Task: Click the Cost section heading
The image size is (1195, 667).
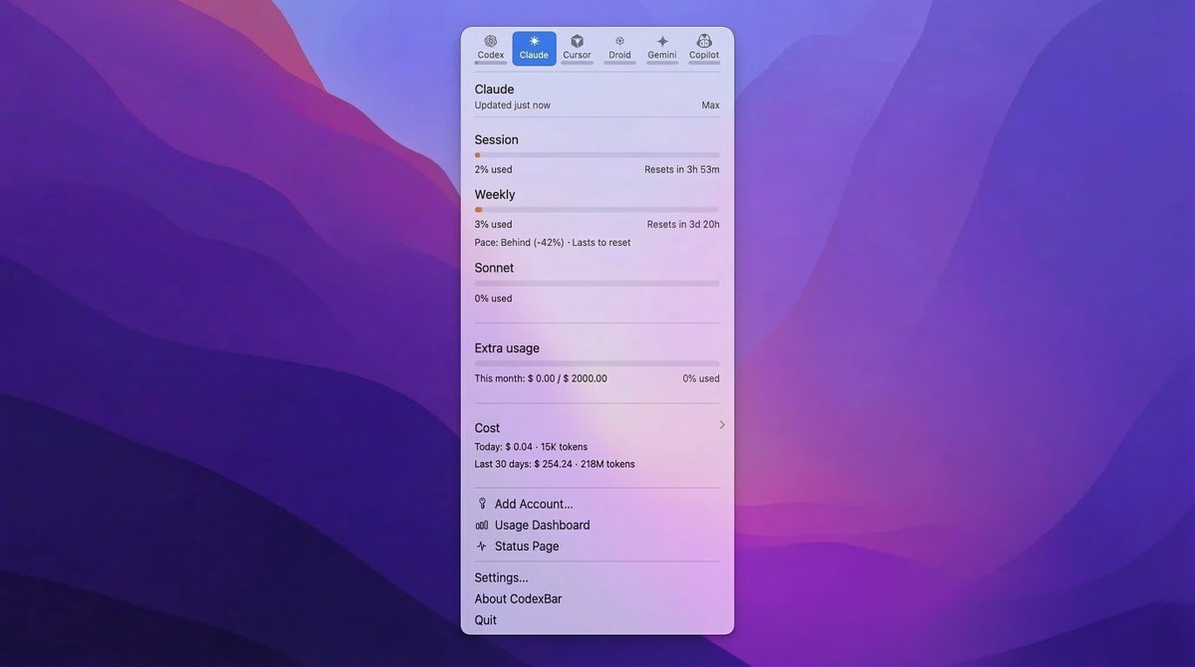Action: (x=488, y=428)
